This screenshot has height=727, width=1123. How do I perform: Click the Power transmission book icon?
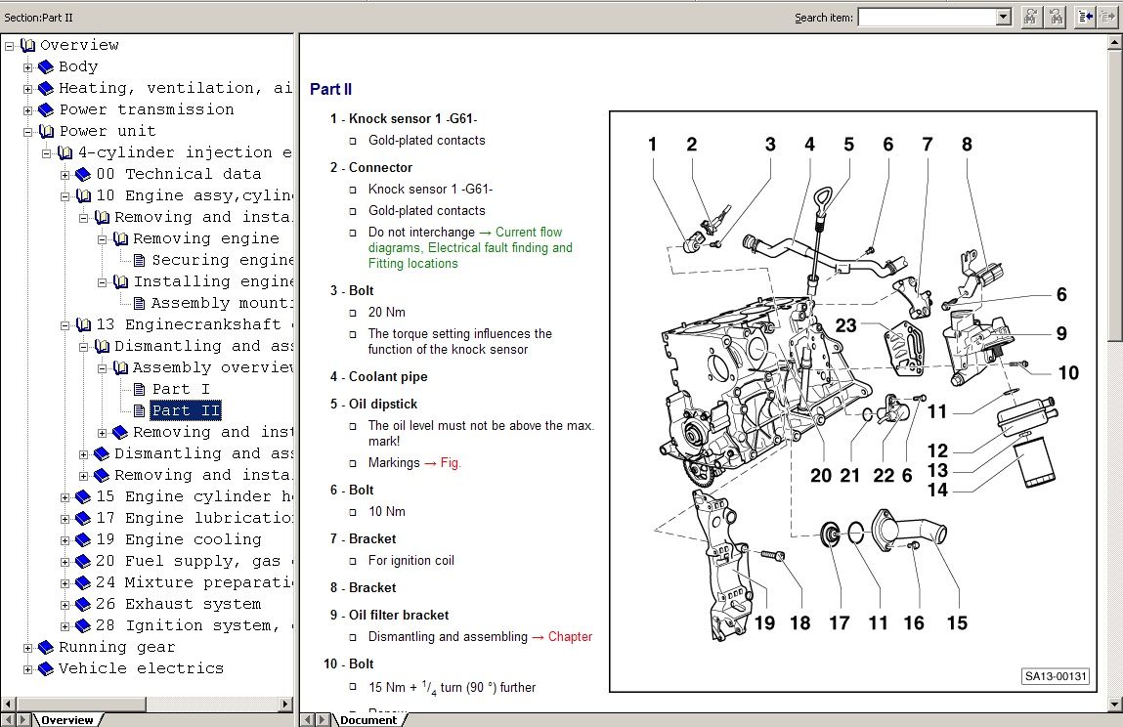tap(46, 109)
